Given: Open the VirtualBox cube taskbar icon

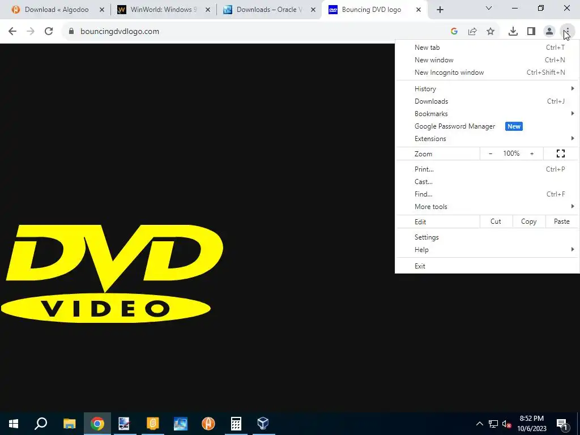Looking at the screenshot, I should [x=263, y=424].
